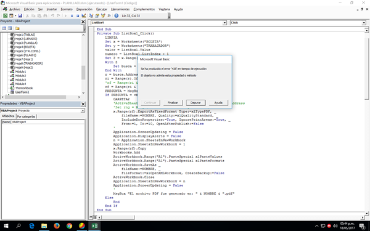This screenshot has width=370, height=231.
Task: Click the Finalizar button in error dialog
Action: coord(173,103)
